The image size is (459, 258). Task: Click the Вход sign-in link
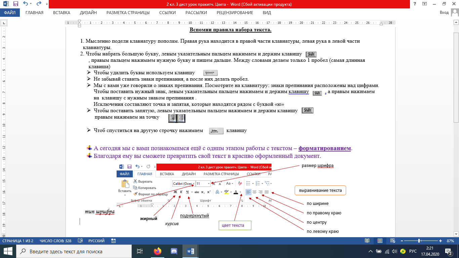(444, 13)
